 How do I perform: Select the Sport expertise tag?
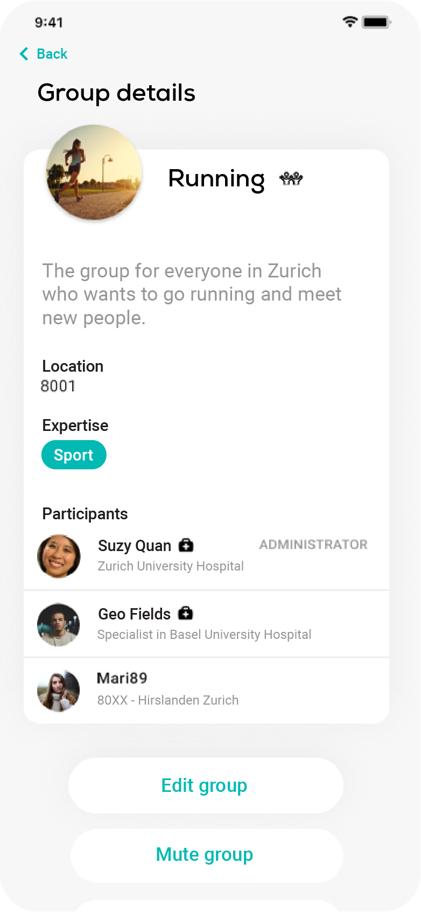74,455
